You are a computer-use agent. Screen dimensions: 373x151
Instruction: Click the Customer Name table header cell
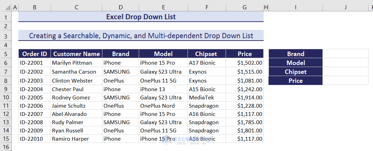[x=76, y=54]
